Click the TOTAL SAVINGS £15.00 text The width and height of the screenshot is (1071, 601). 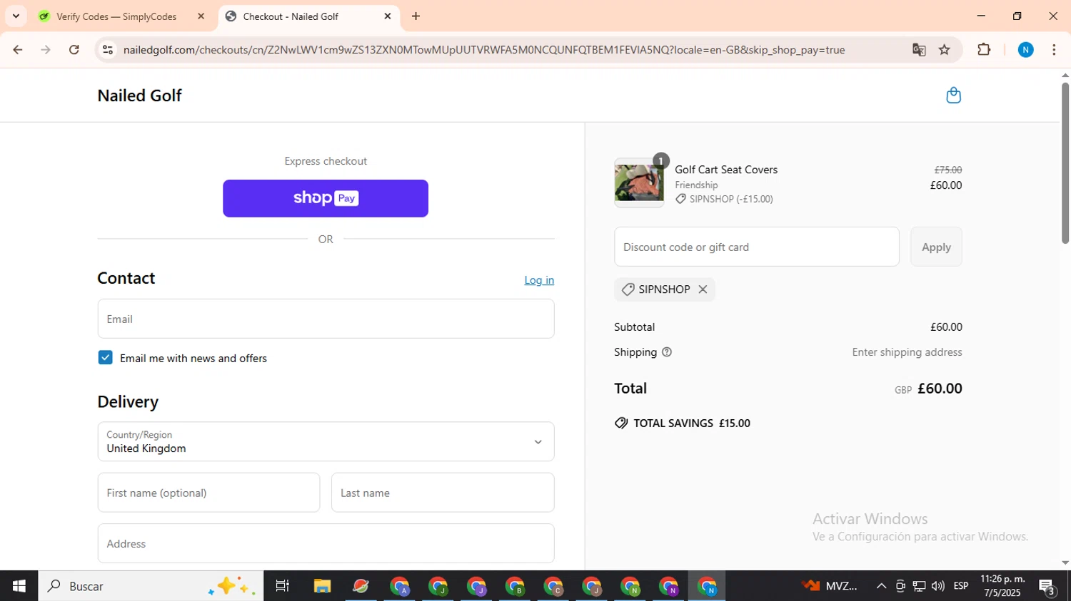pos(692,423)
